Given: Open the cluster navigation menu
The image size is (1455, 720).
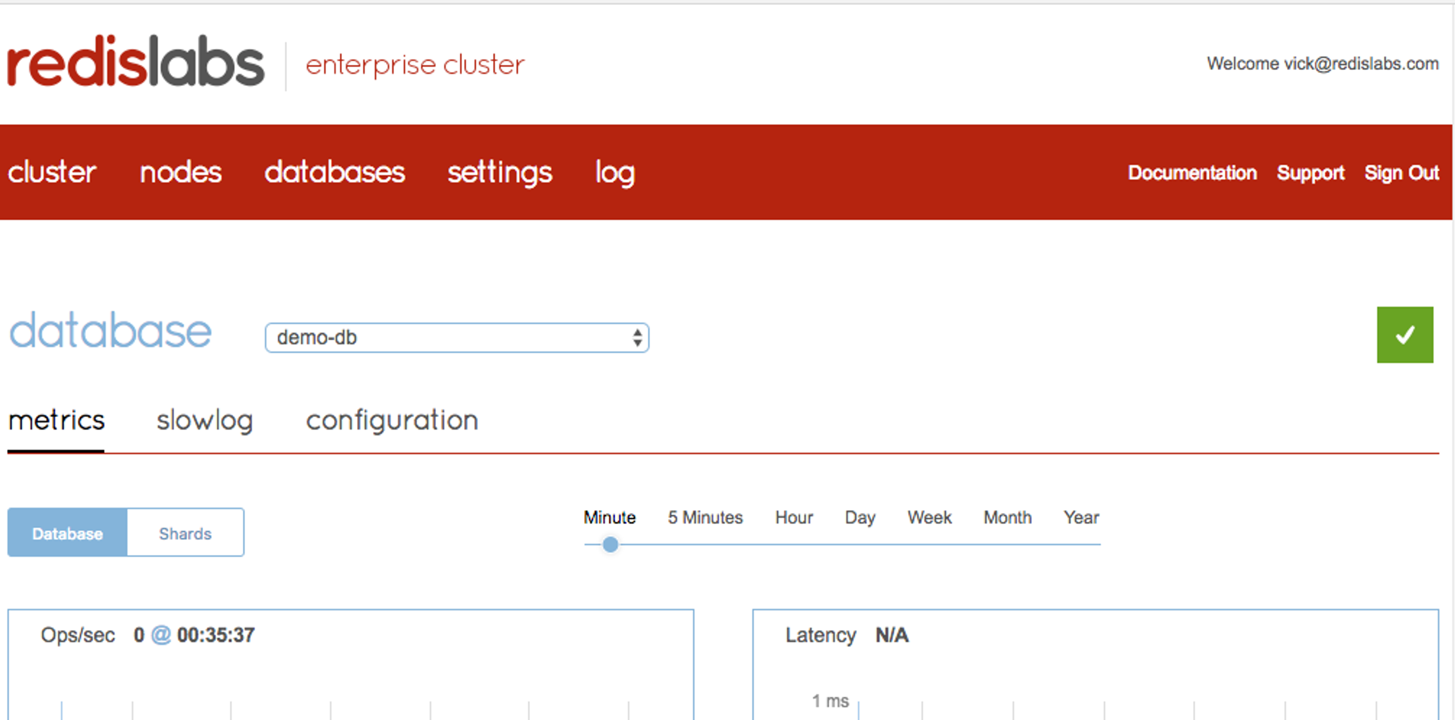Looking at the screenshot, I should [52, 172].
